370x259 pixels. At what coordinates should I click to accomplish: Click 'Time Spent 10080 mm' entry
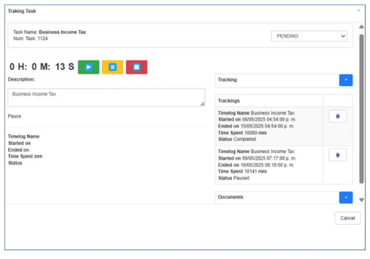(x=243, y=133)
